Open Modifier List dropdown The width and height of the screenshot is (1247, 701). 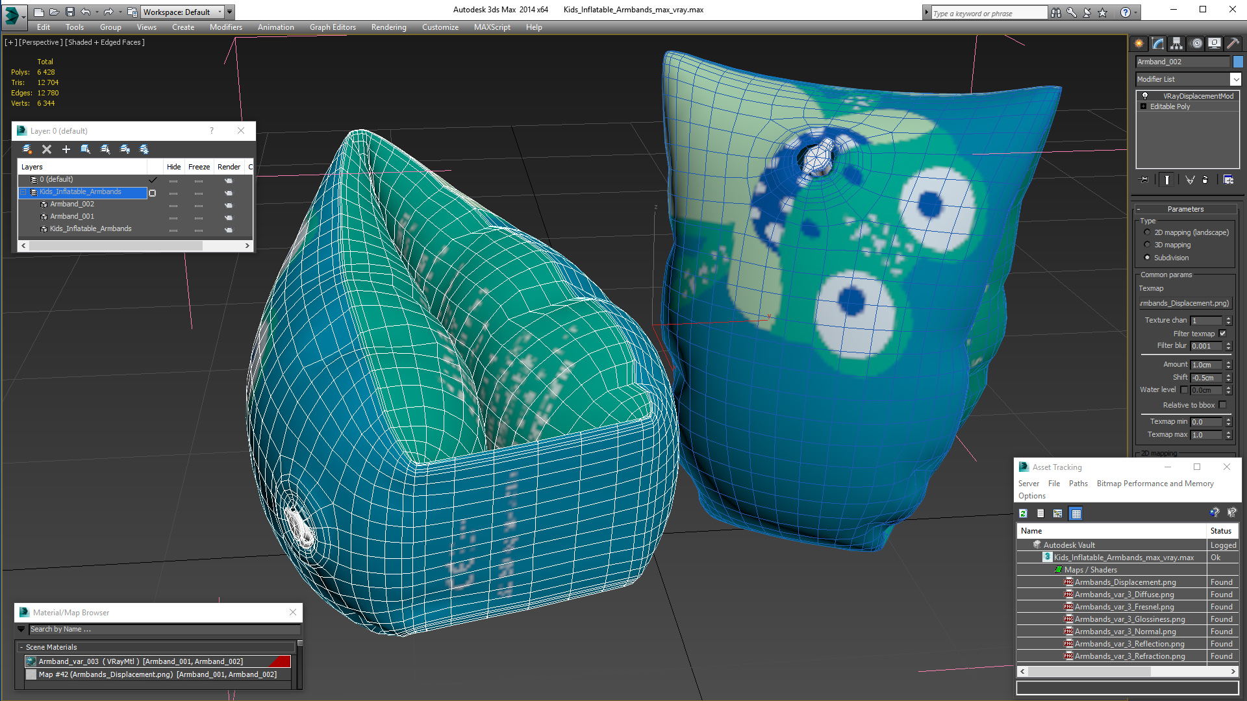click(1235, 79)
